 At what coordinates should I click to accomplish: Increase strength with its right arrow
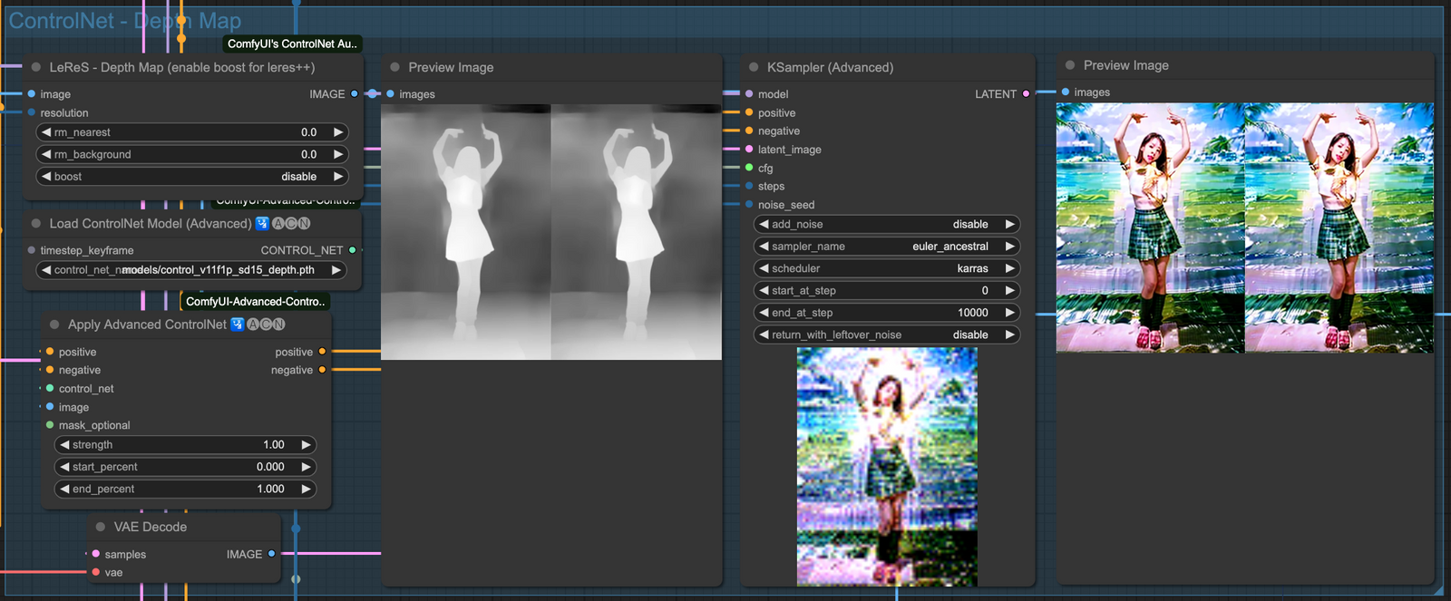point(306,445)
